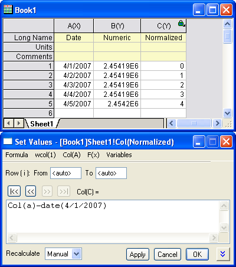Open the F(x) menu
Image resolution: width=236 pixels, height=267 pixels.
click(x=93, y=155)
